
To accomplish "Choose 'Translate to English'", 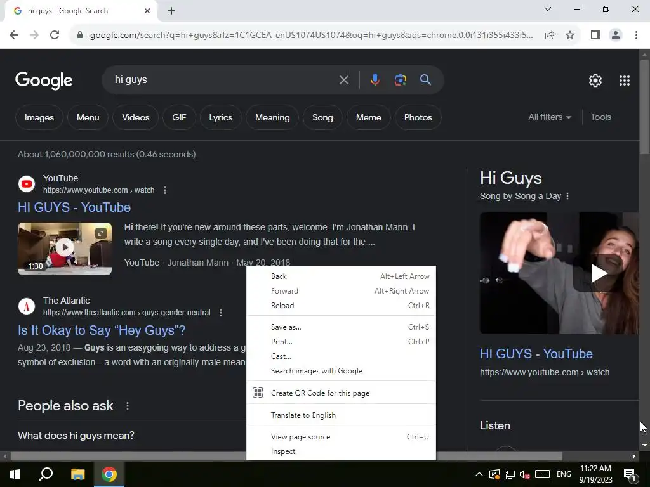I will tap(341, 415).
